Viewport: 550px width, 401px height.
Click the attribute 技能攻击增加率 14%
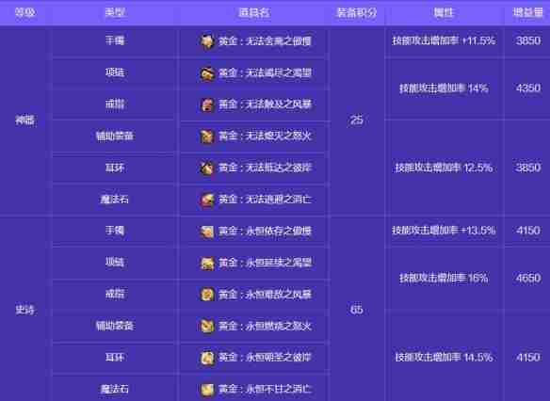tap(444, 88)
